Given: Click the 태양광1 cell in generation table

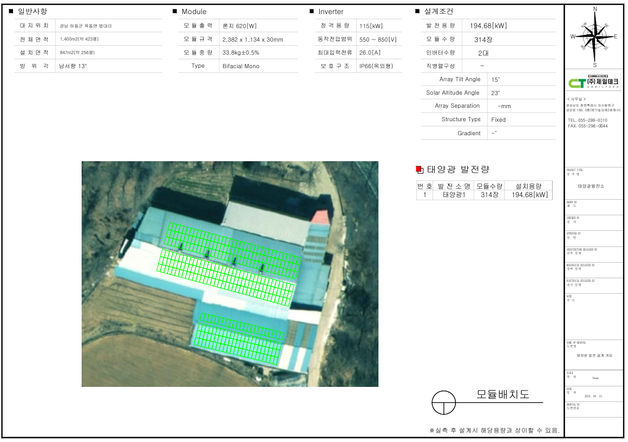Looking at the screenshot, I should tap(453, 195).
